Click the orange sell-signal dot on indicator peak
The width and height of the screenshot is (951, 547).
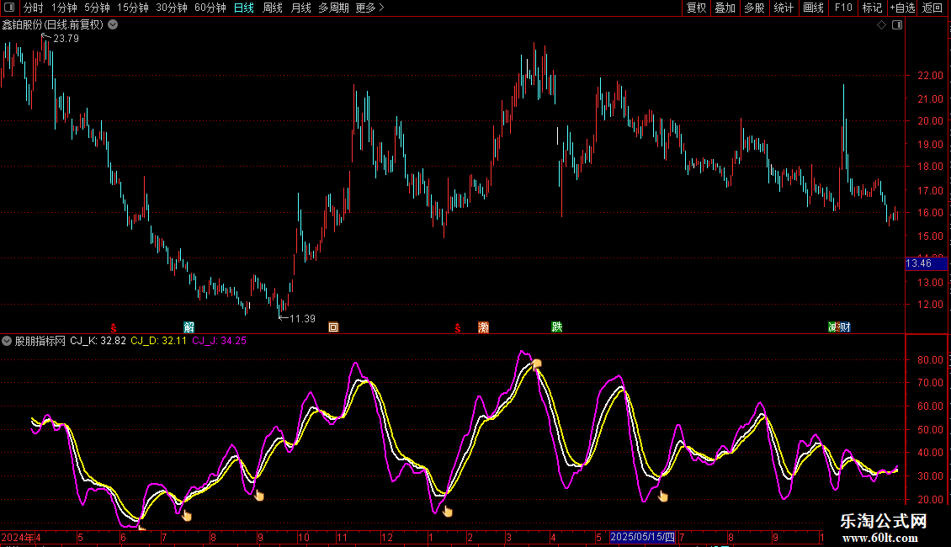click(x=537, y=364)
